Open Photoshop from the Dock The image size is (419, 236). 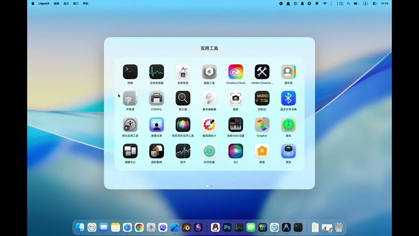227,227
